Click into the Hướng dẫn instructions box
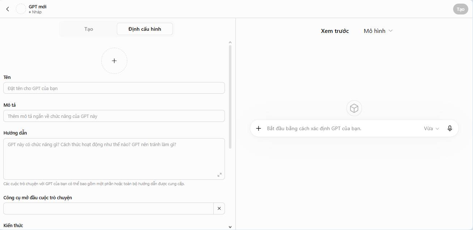 114,159
